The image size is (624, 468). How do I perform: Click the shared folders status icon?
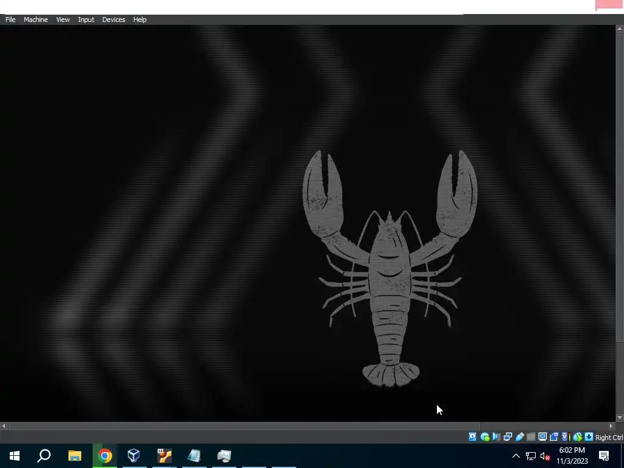(x=531, y=437)
